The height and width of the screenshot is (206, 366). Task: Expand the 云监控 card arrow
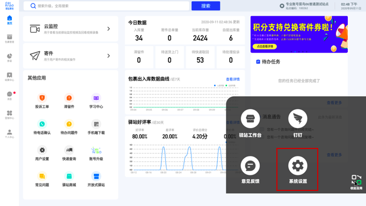(x=108, y=29)
